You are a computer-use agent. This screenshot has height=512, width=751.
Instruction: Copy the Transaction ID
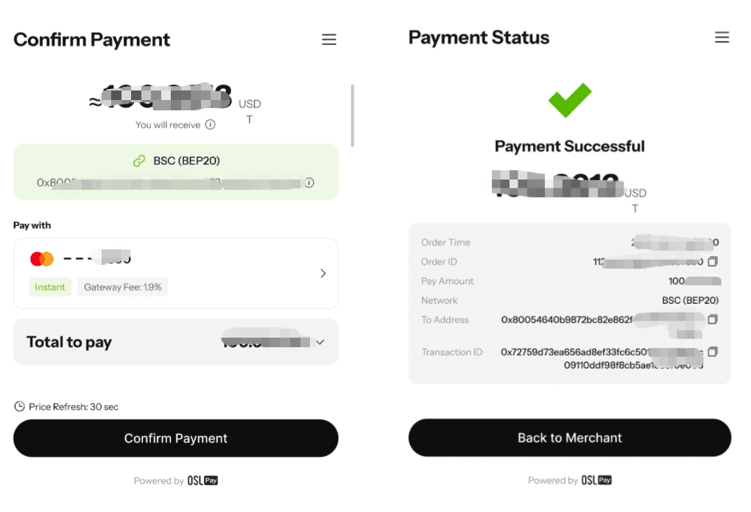point(712,352)
